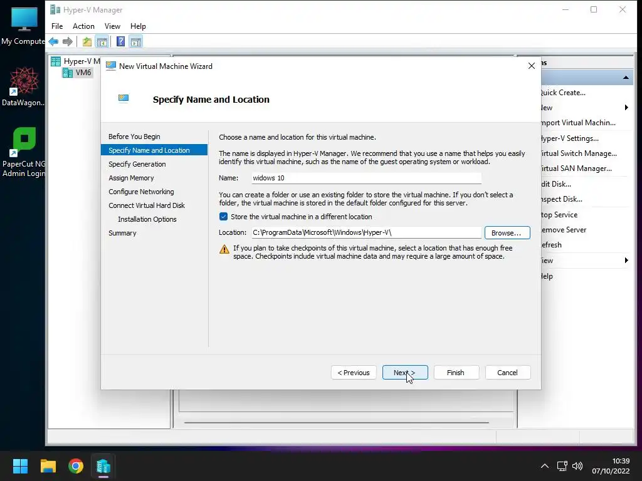Click Import Virtual Machine... in Actions pane

(x=578, y=123)
